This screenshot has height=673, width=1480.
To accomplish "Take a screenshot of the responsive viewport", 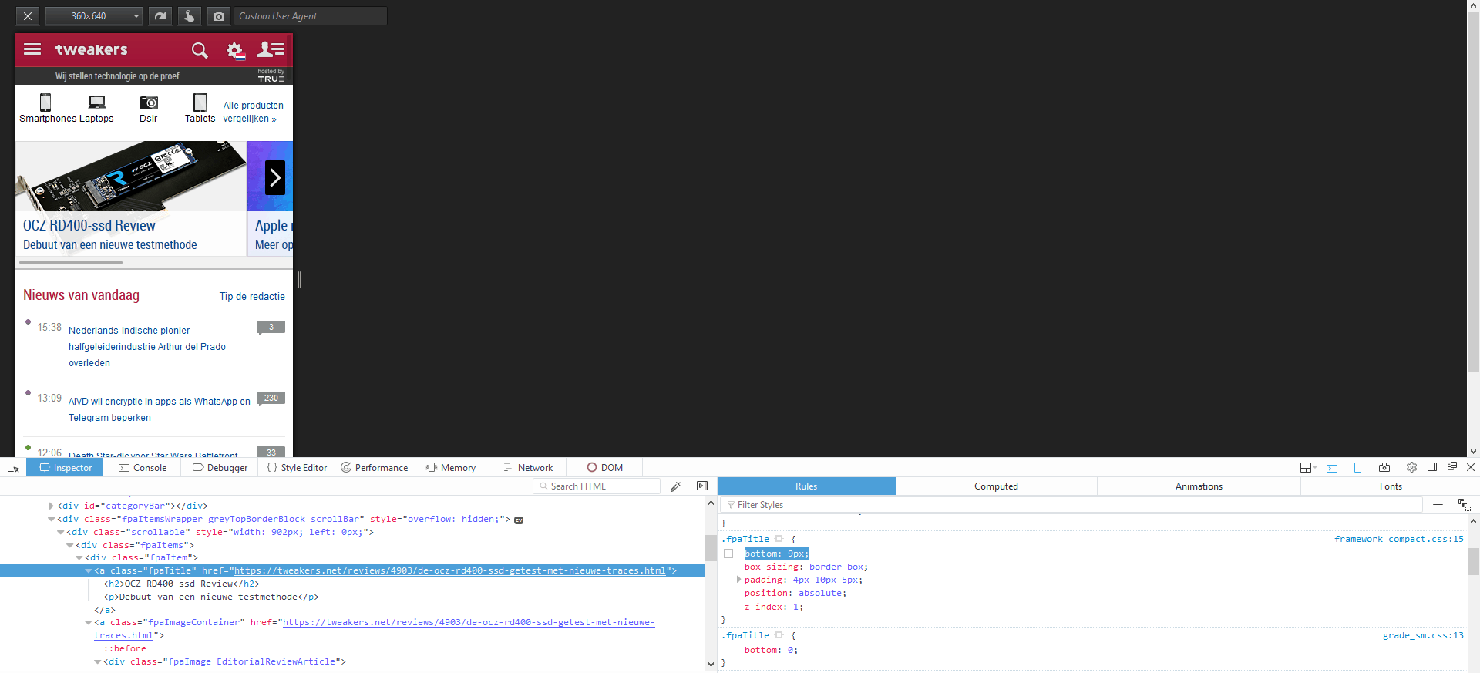I will (219, 16).
